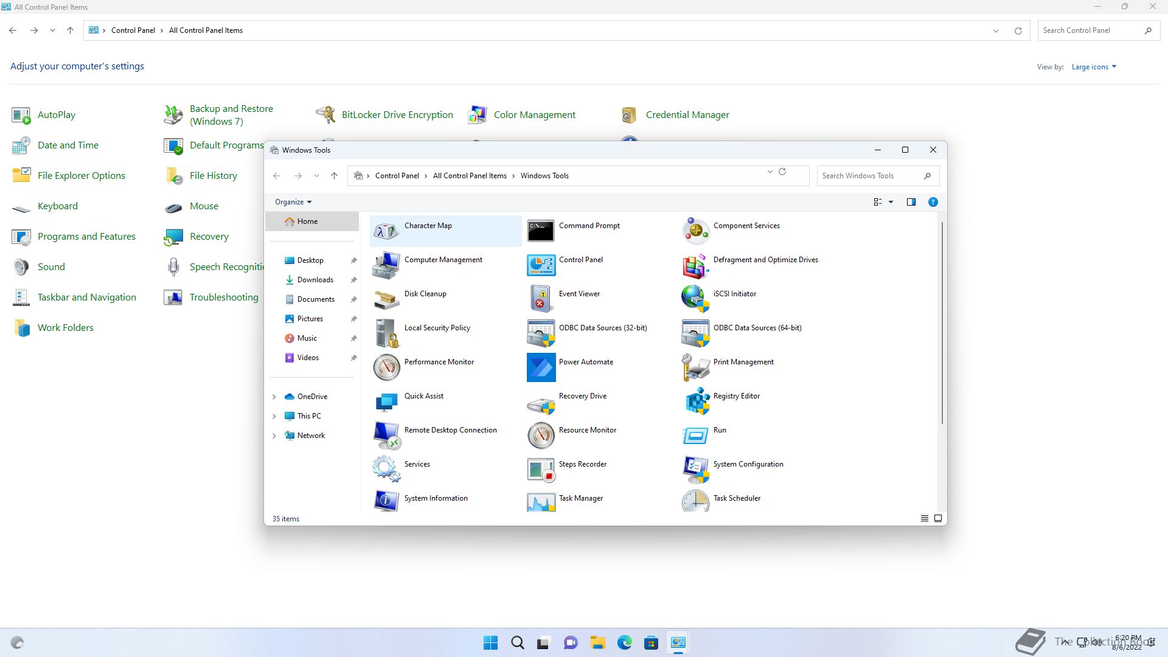
Task: Switch to details view in status bar
Action: (x=924, y=518)
